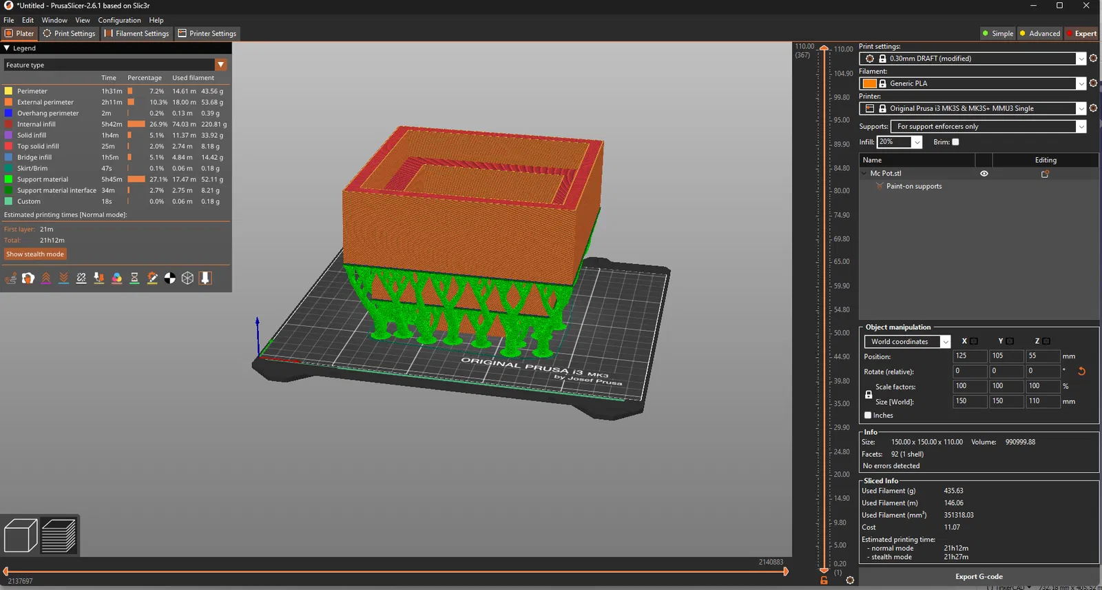Toggle retractions visibility icon

46,278
